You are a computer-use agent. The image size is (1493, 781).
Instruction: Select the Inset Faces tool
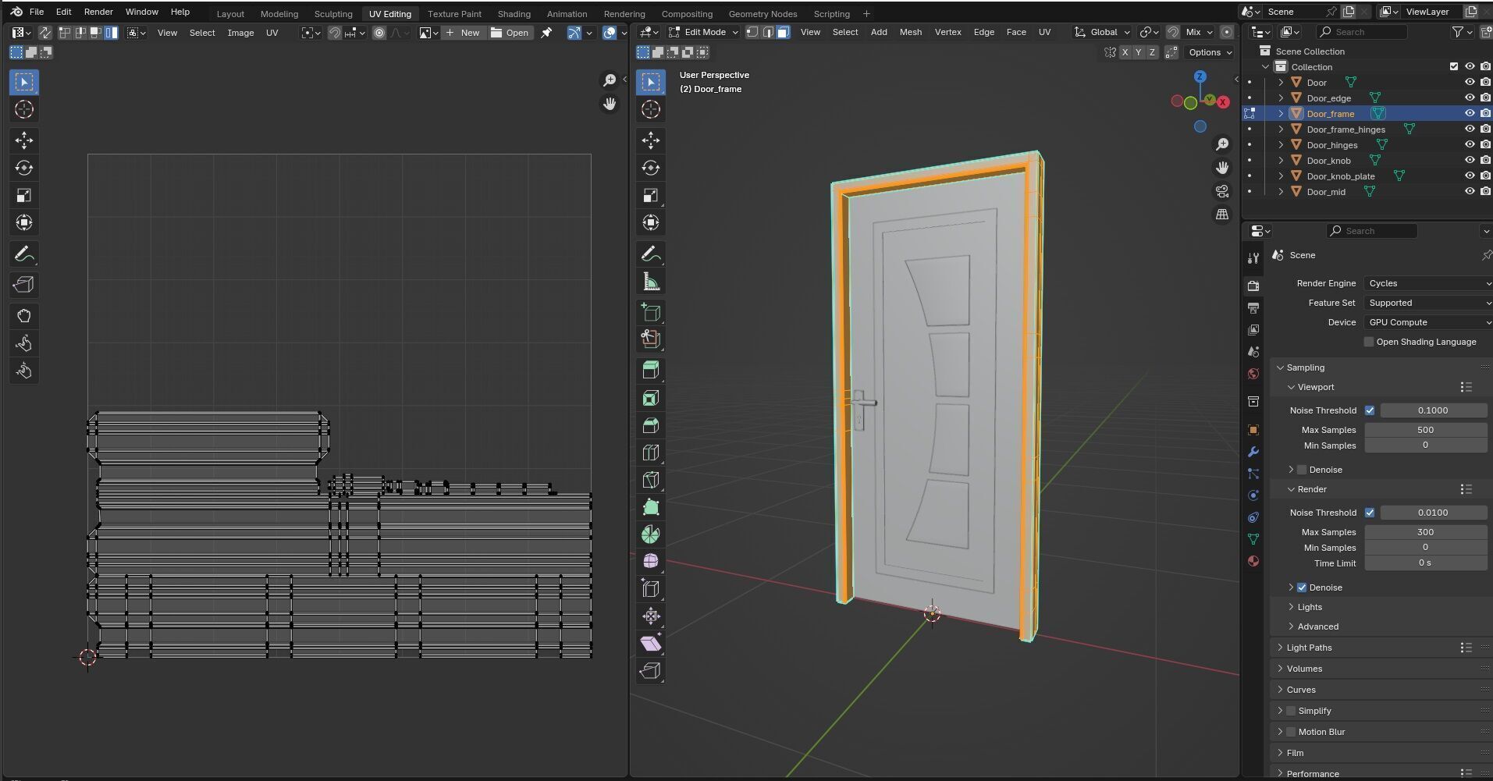651,398
